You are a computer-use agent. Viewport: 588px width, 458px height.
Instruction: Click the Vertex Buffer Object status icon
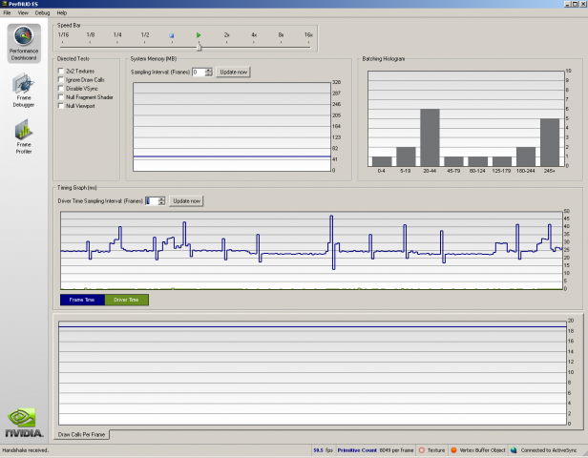pyautogui.click(x=454, y=449)
